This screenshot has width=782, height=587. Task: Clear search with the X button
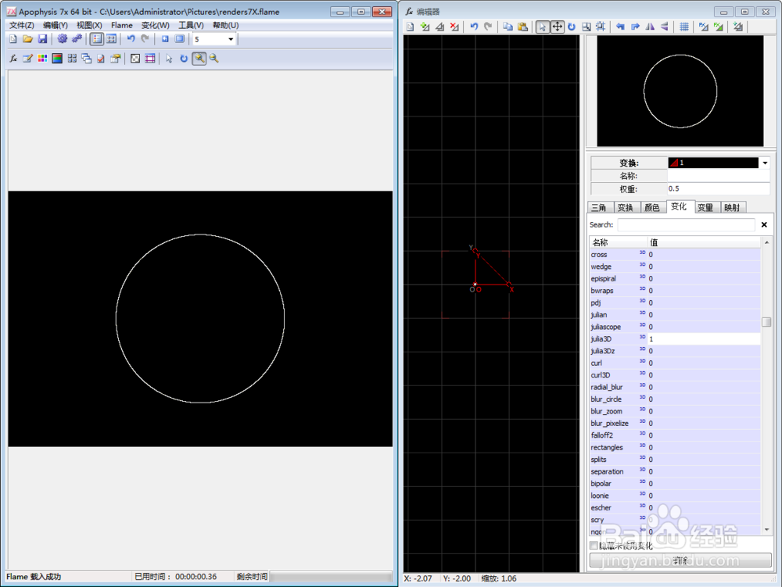[x=764, y=225]
